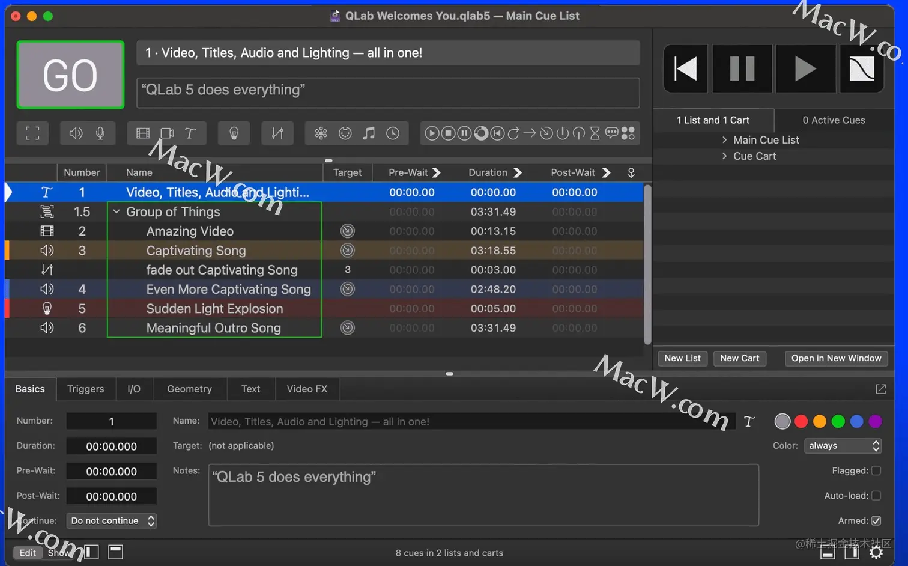Add a Stop cue from toolbar
This screenshot has width=908, height=566.
[448, 133]
